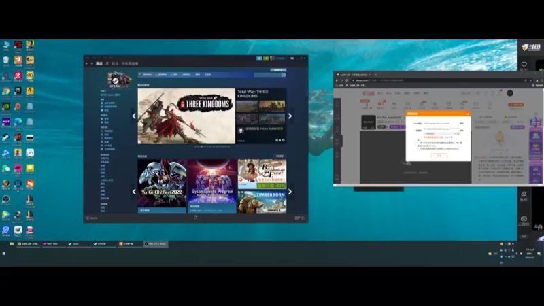Screen dimensions: 544x306
Task: Open Microsoft Edge desktop shortcut
Action: point(18,122)
